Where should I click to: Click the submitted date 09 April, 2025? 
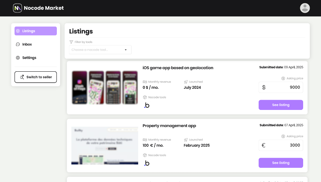pyautogui.click(x=294, y=67)
